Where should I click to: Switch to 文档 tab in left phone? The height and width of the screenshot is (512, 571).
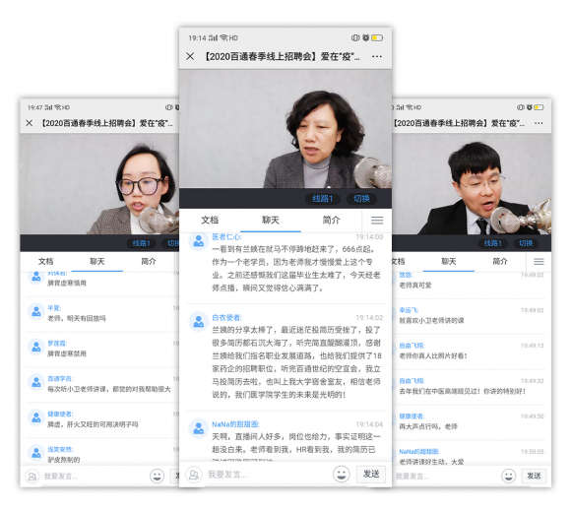point(46,261)
